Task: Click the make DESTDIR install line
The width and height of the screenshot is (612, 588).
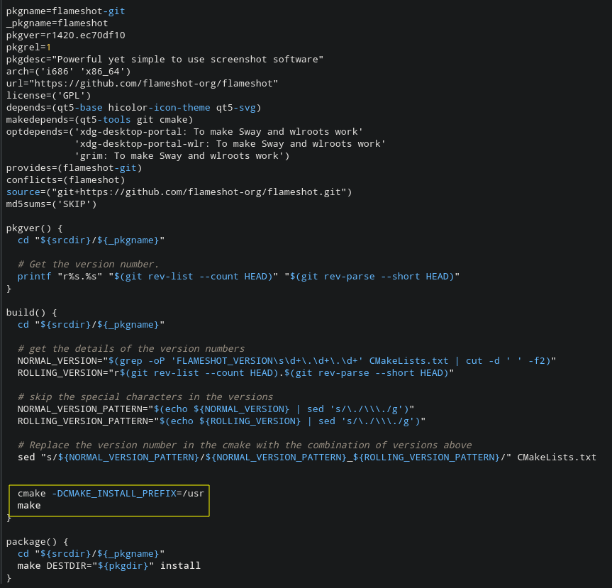Action: 109,566
